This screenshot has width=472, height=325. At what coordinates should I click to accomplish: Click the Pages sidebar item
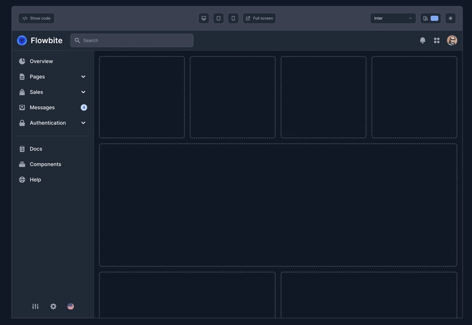(53, 77)
